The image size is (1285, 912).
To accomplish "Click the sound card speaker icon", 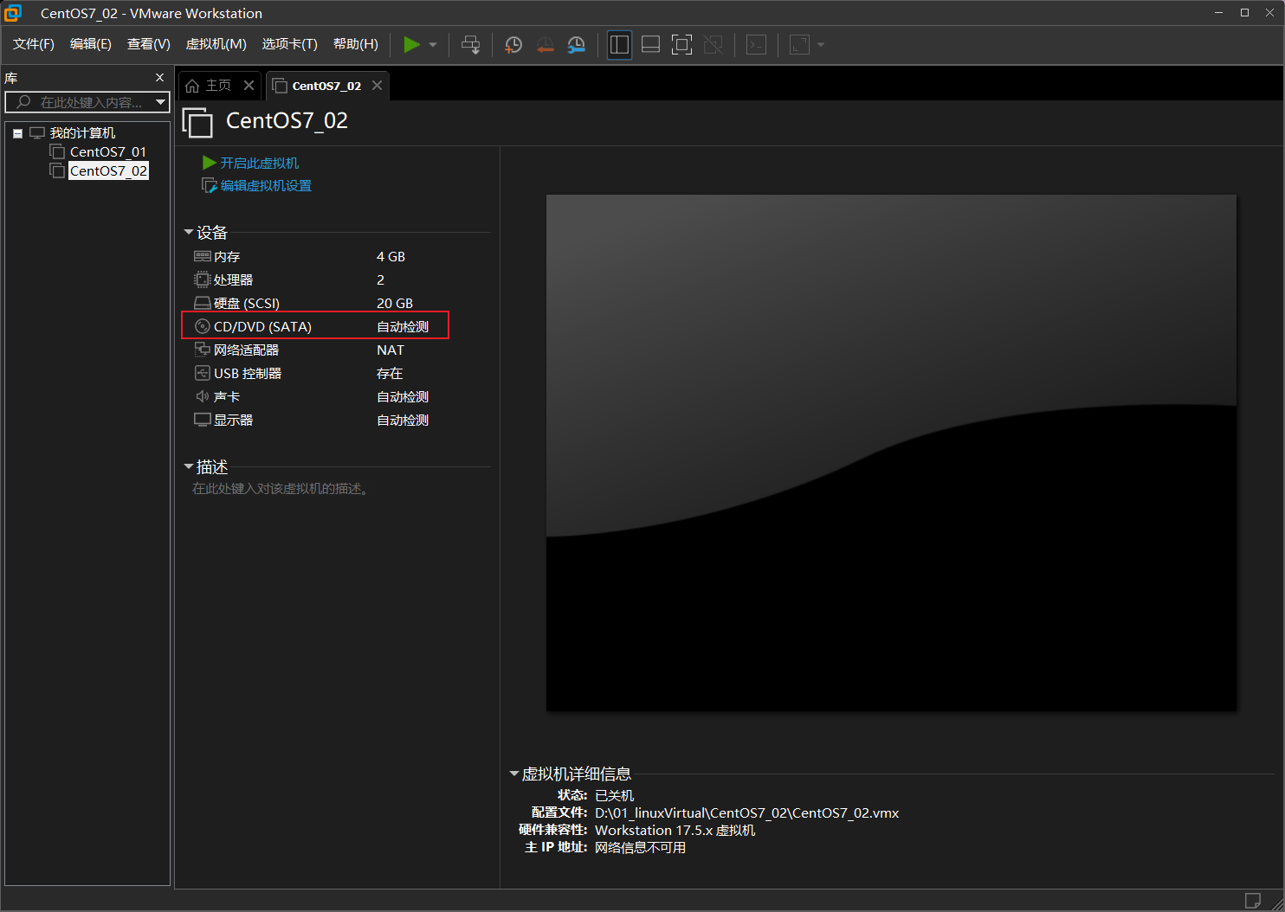I will coord(202,396).
